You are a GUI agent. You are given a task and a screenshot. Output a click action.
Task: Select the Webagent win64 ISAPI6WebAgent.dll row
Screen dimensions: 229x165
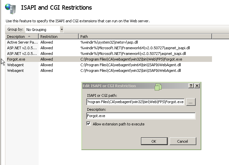pyautogui.click(x=109, y=65)
